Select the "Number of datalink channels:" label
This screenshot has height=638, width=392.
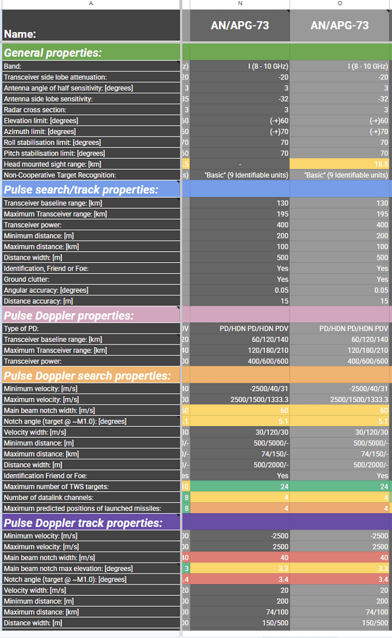tap(91, 498)
